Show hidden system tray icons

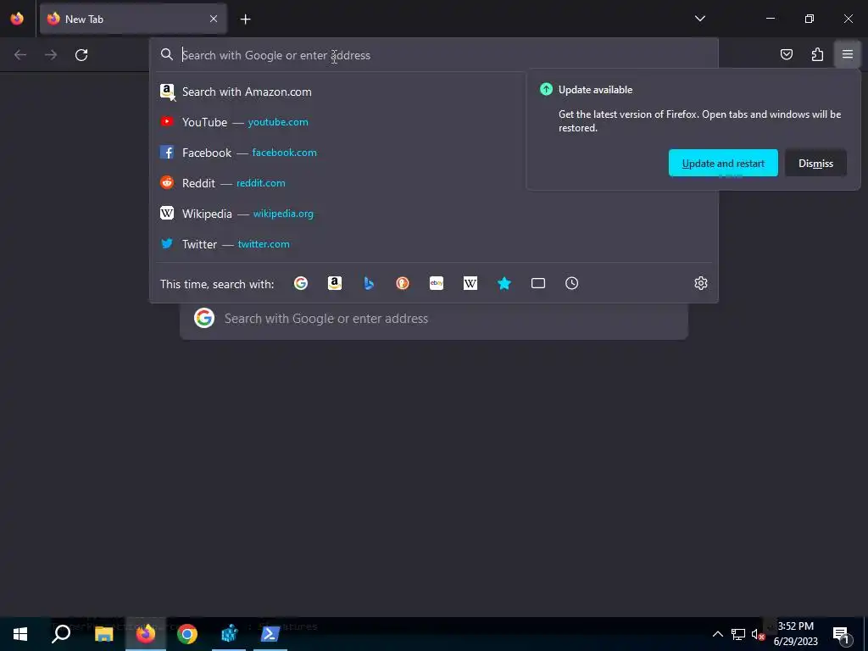pyautogui.click(x=717, y=634)
